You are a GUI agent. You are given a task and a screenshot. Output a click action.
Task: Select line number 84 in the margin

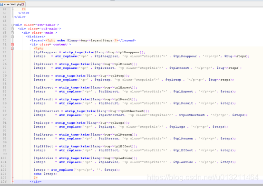[5, 95]
